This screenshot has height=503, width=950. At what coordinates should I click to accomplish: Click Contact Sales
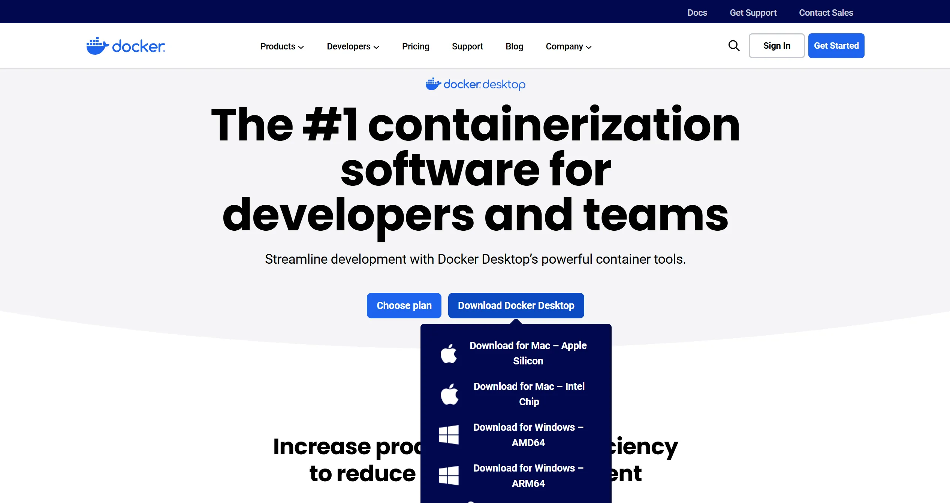[x=826, y=12]
